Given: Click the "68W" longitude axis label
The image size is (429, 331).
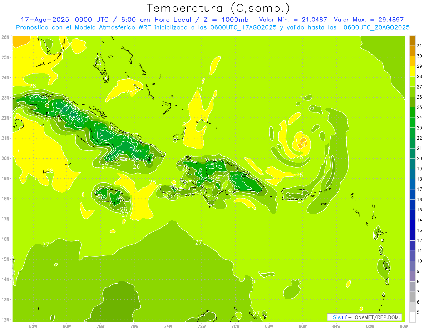Looking at the screenshot, I should click(269, 326).
